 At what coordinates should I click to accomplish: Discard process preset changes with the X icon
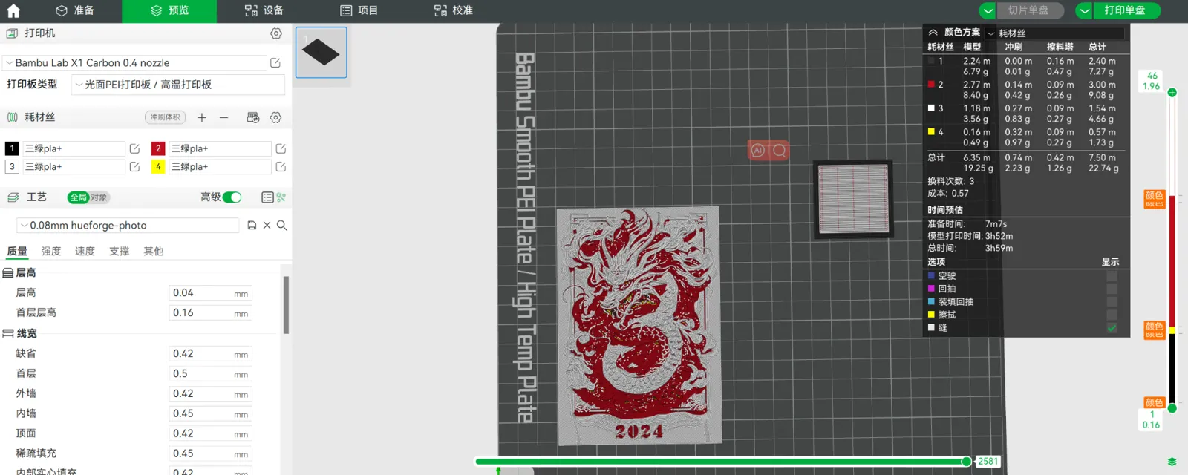[x=267, y=225]
